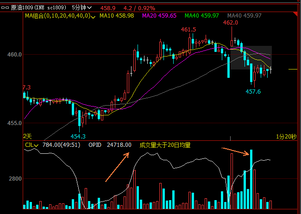This screenshot has width=301, height=214.
Task: Select the green MA40 459.97 label
Action: click(x=202, y=16)
